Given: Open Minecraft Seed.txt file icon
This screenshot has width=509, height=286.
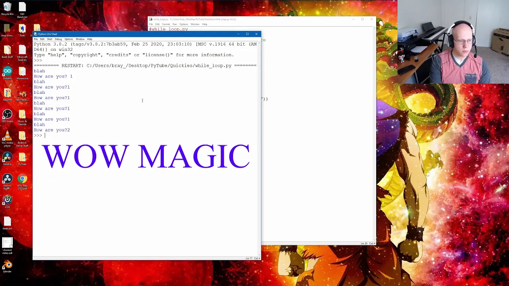Looking at the screenshot, I should point(22,52).
